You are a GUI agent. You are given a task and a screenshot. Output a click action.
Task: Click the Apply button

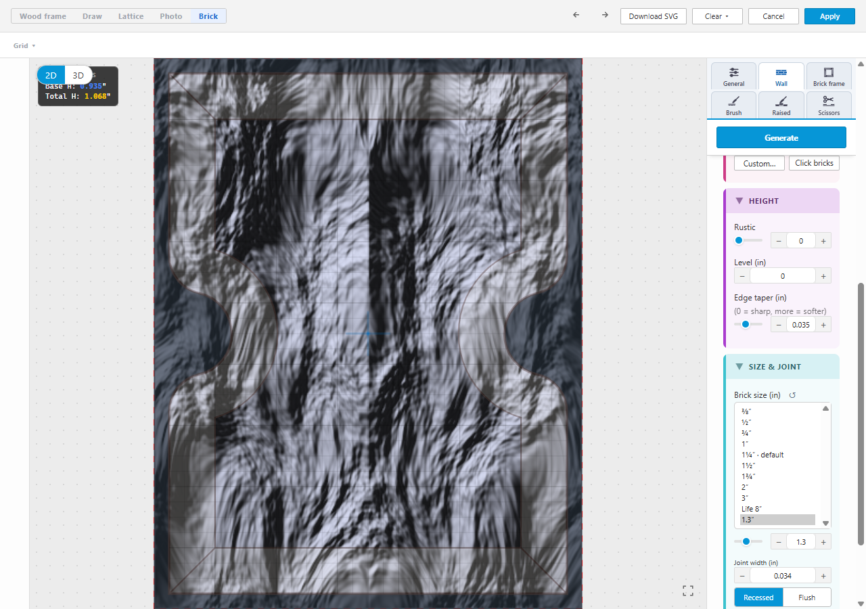[829, 16]
